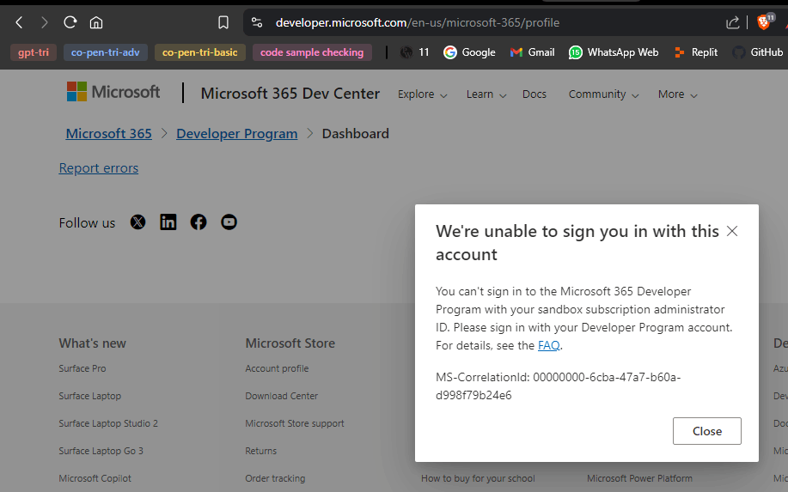
Task: Open How to buy for your school
Action: [x=478, y=478]
